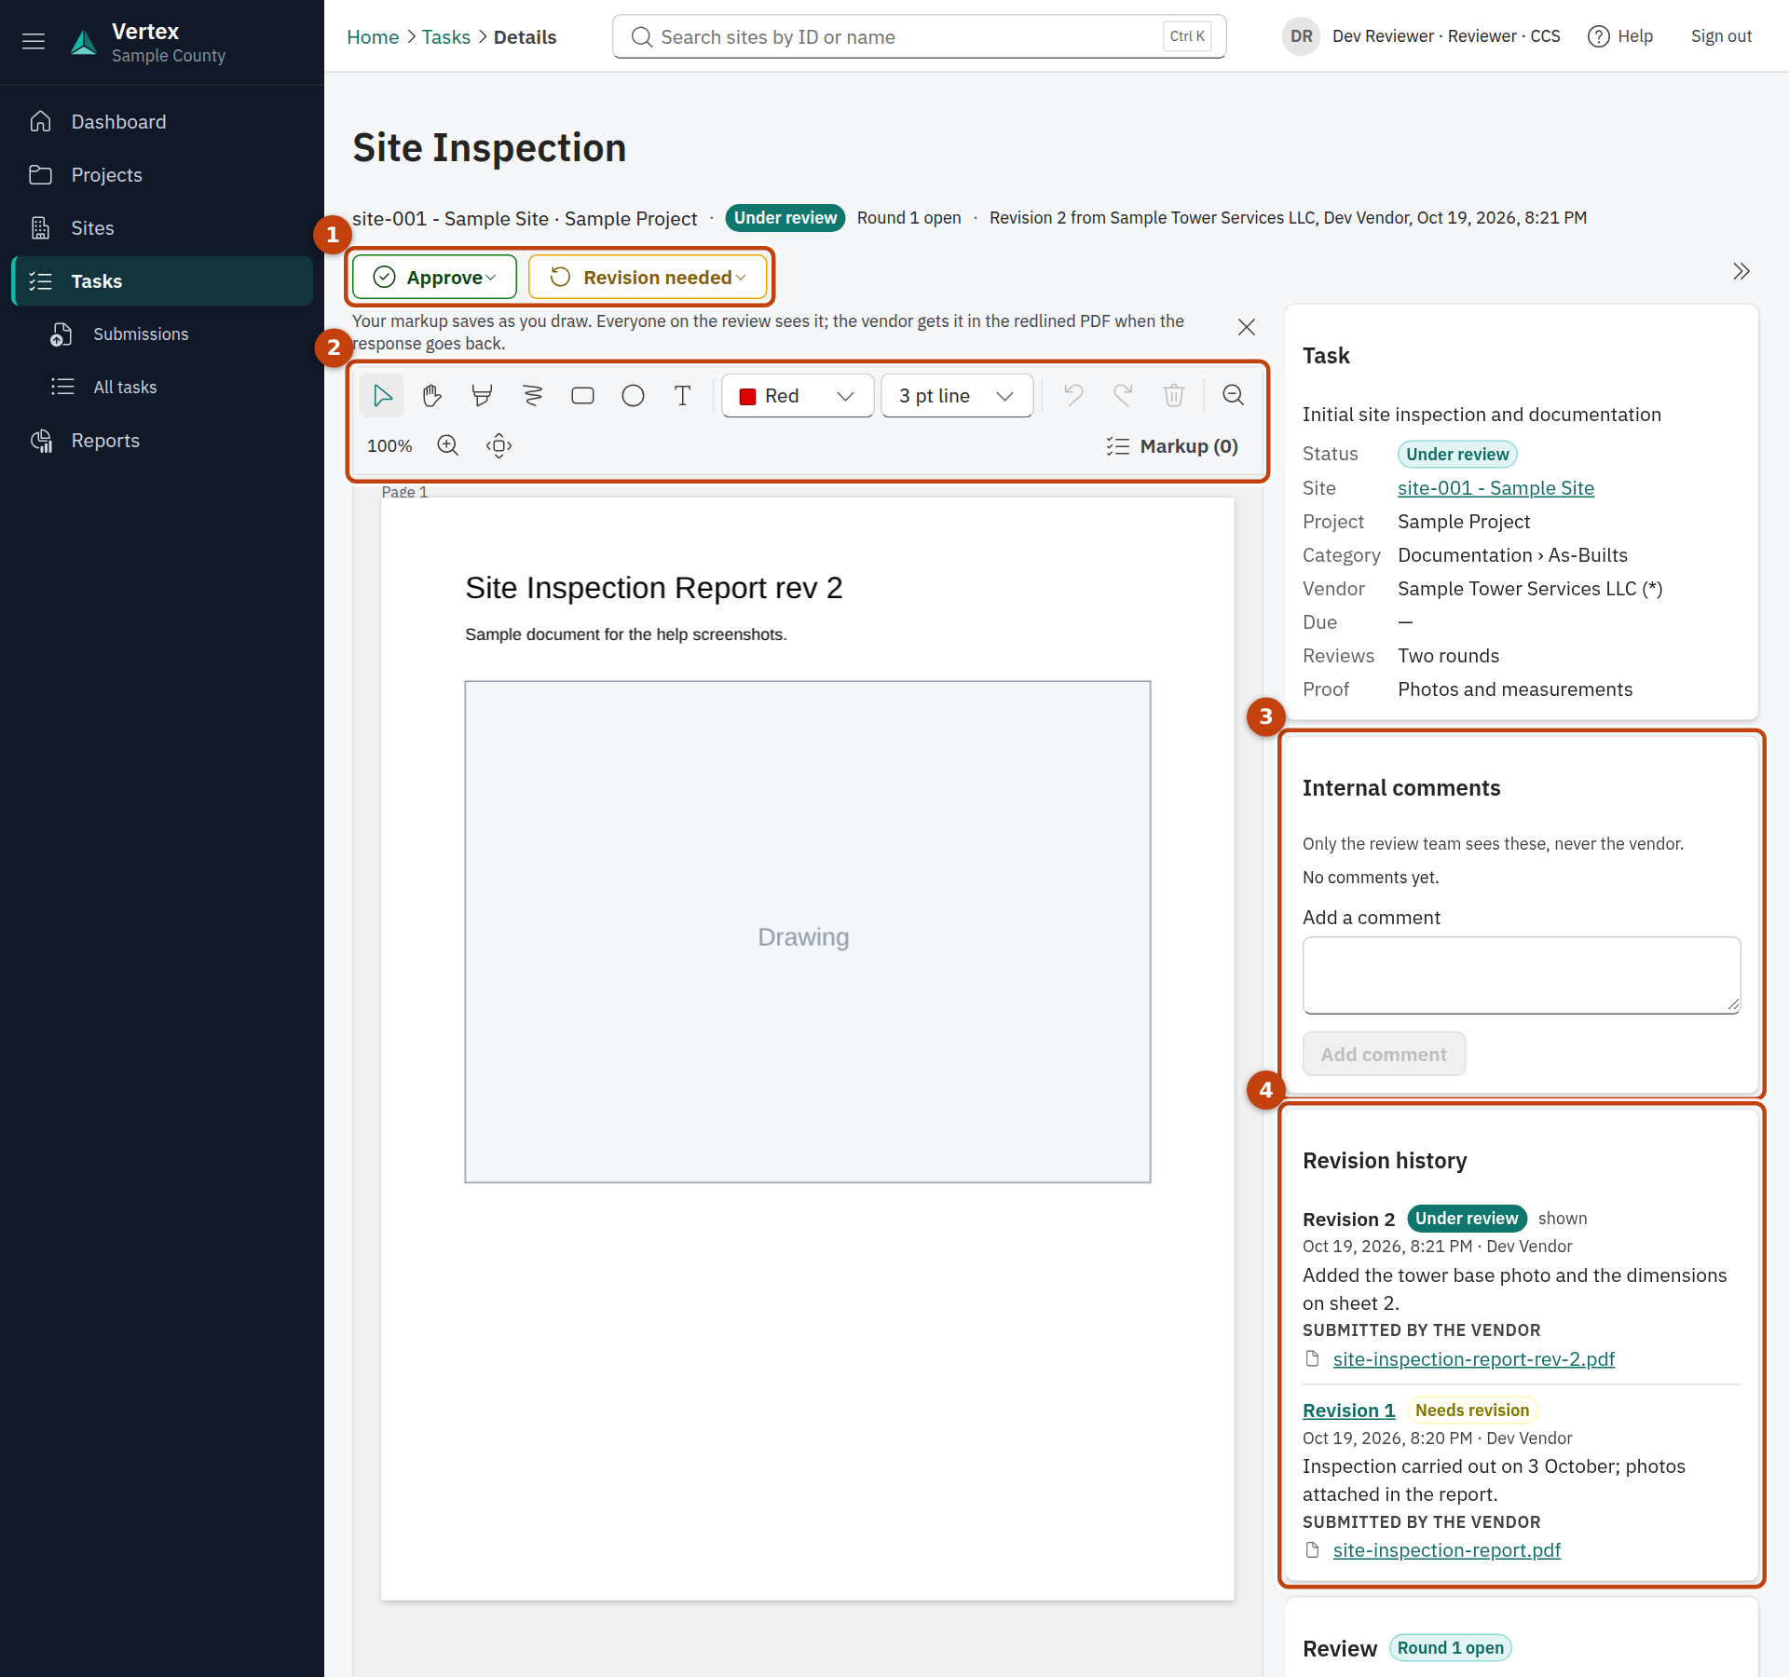Open the Revision 1 link
This screenshot has width=1789, height=1677.
(1348, 1411)
